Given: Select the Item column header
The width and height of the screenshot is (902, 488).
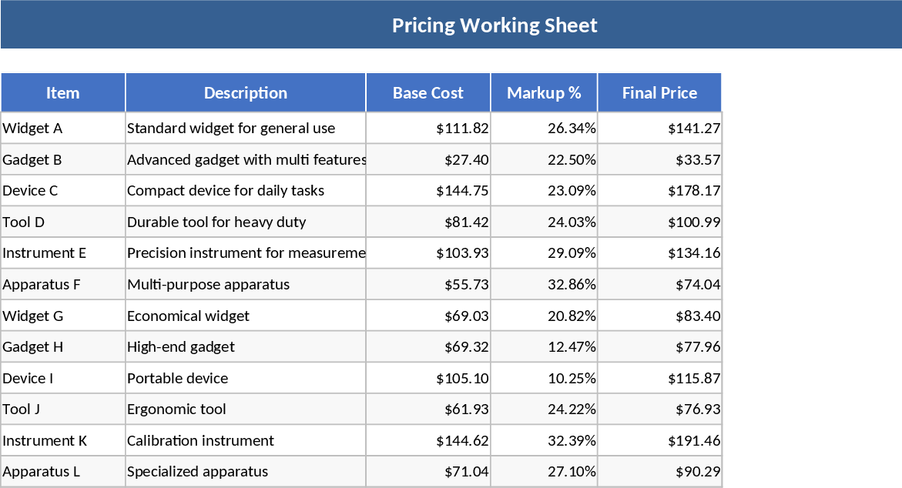Looking at the screenshot, I should pyautogui.click(x=63, y=93).
